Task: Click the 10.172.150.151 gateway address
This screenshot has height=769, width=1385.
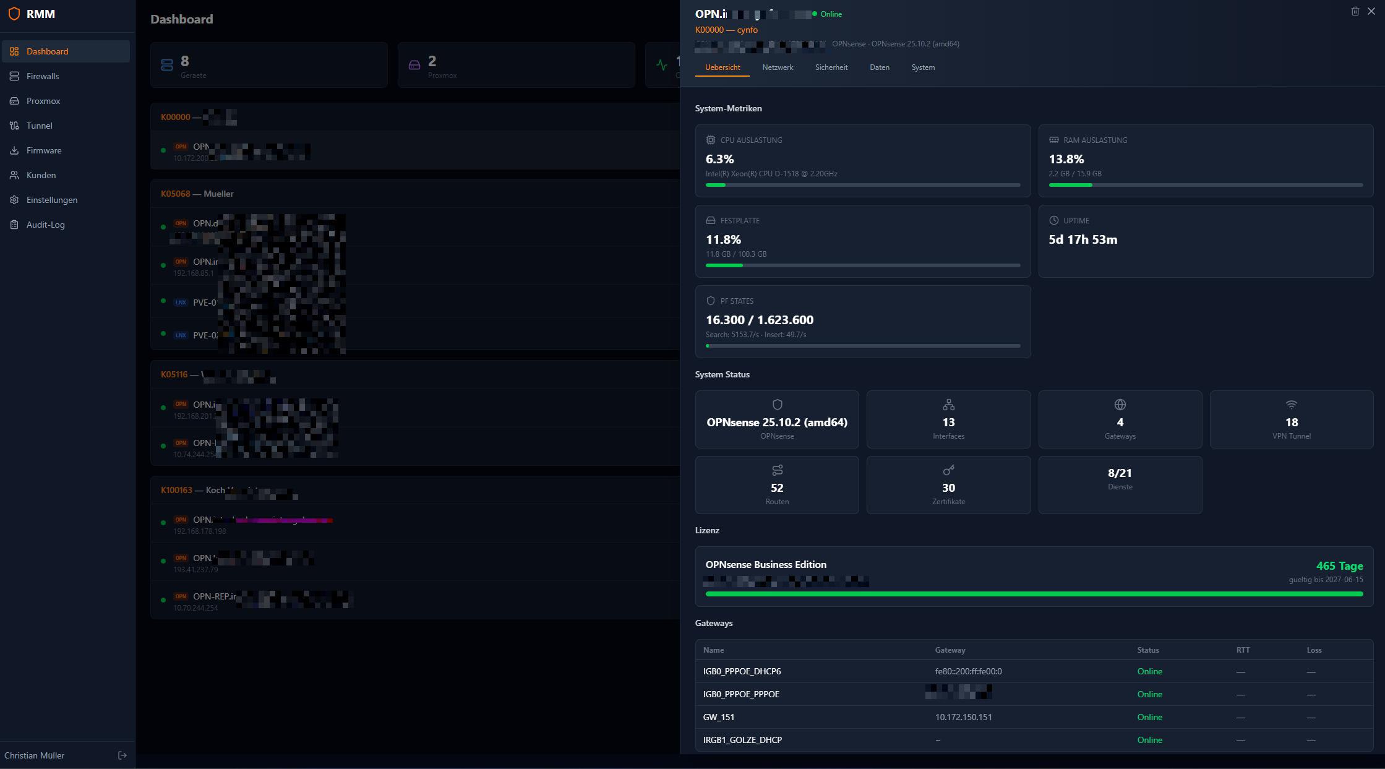Action: coord(963,717)
